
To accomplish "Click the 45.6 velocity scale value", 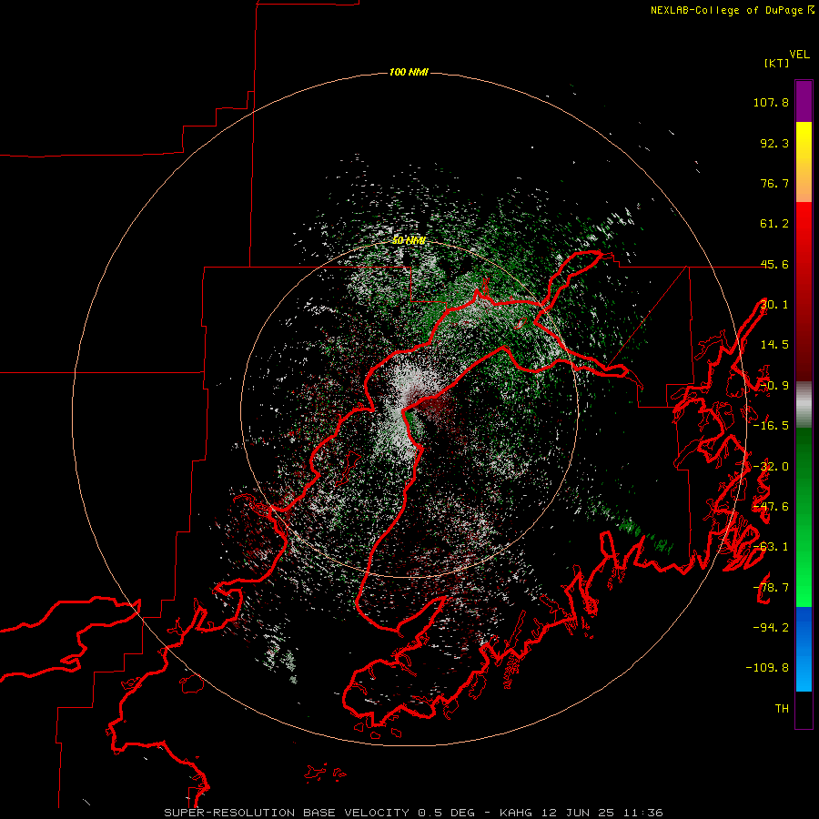I will pos(774,264).
